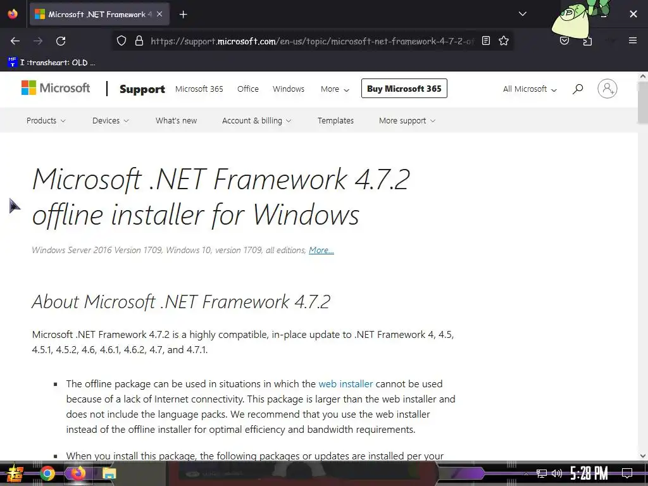List all tabs dropdown arrow
This screenshot has height=486, width=648.
pyautogui.click(x=522, y=14)
